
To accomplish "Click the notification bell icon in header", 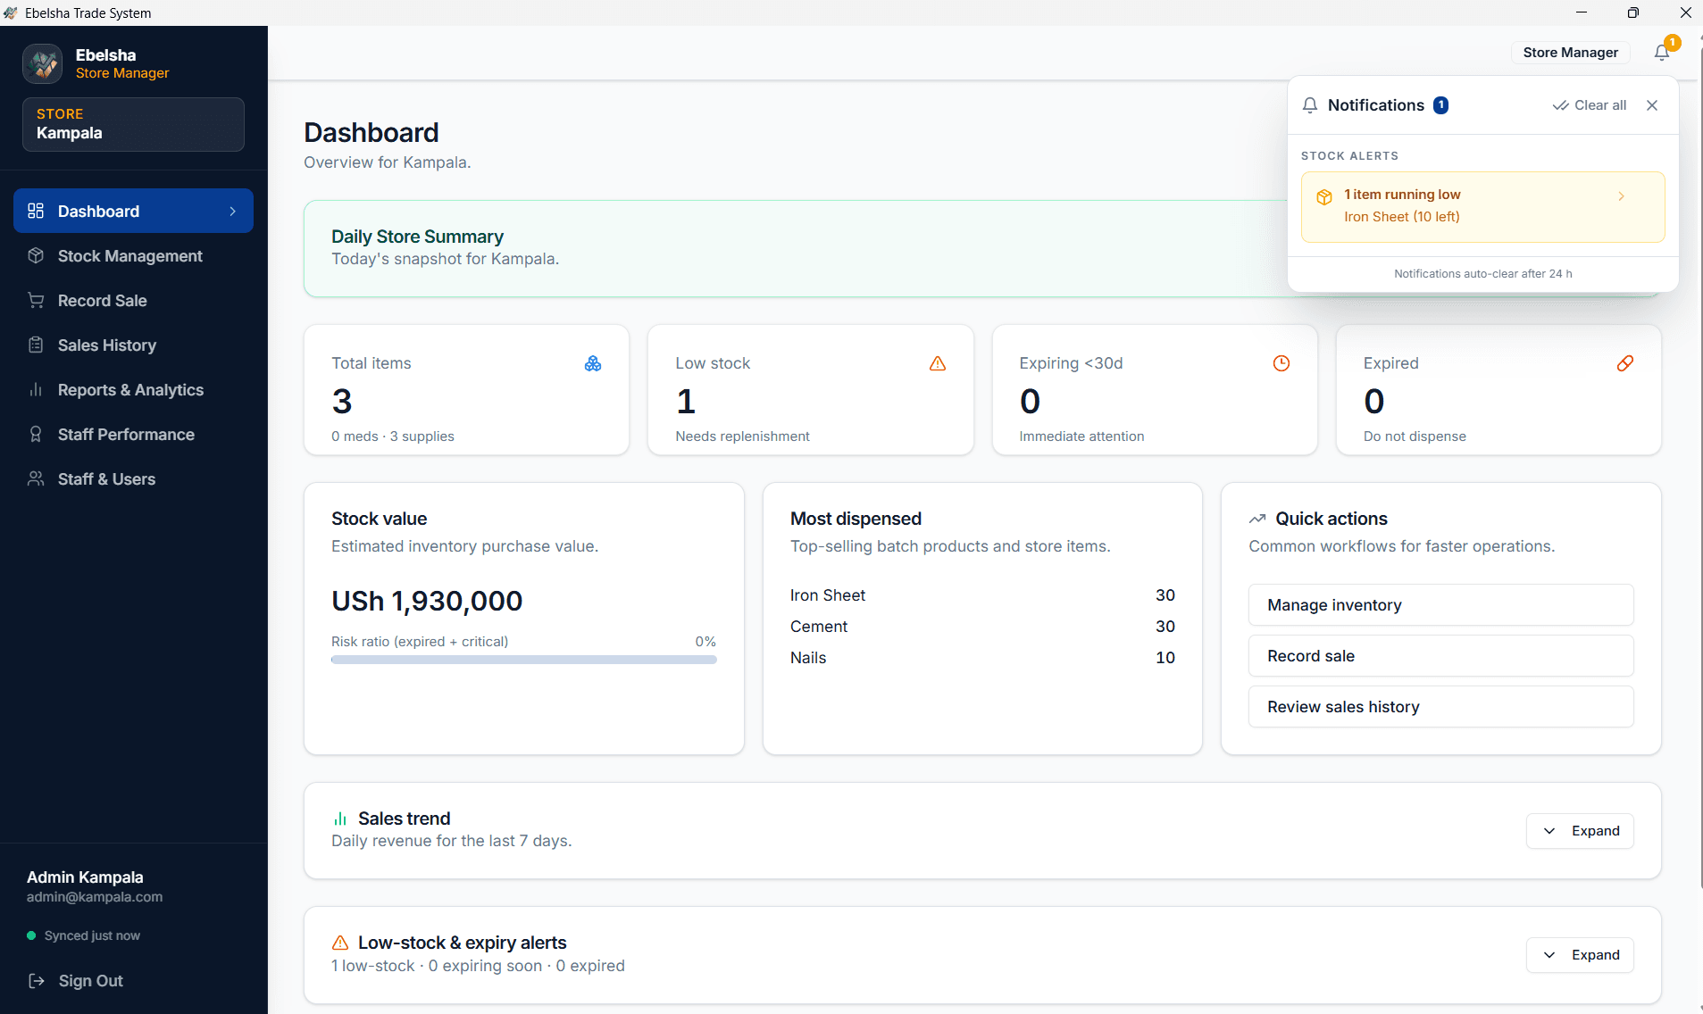I will [1661, 53].
